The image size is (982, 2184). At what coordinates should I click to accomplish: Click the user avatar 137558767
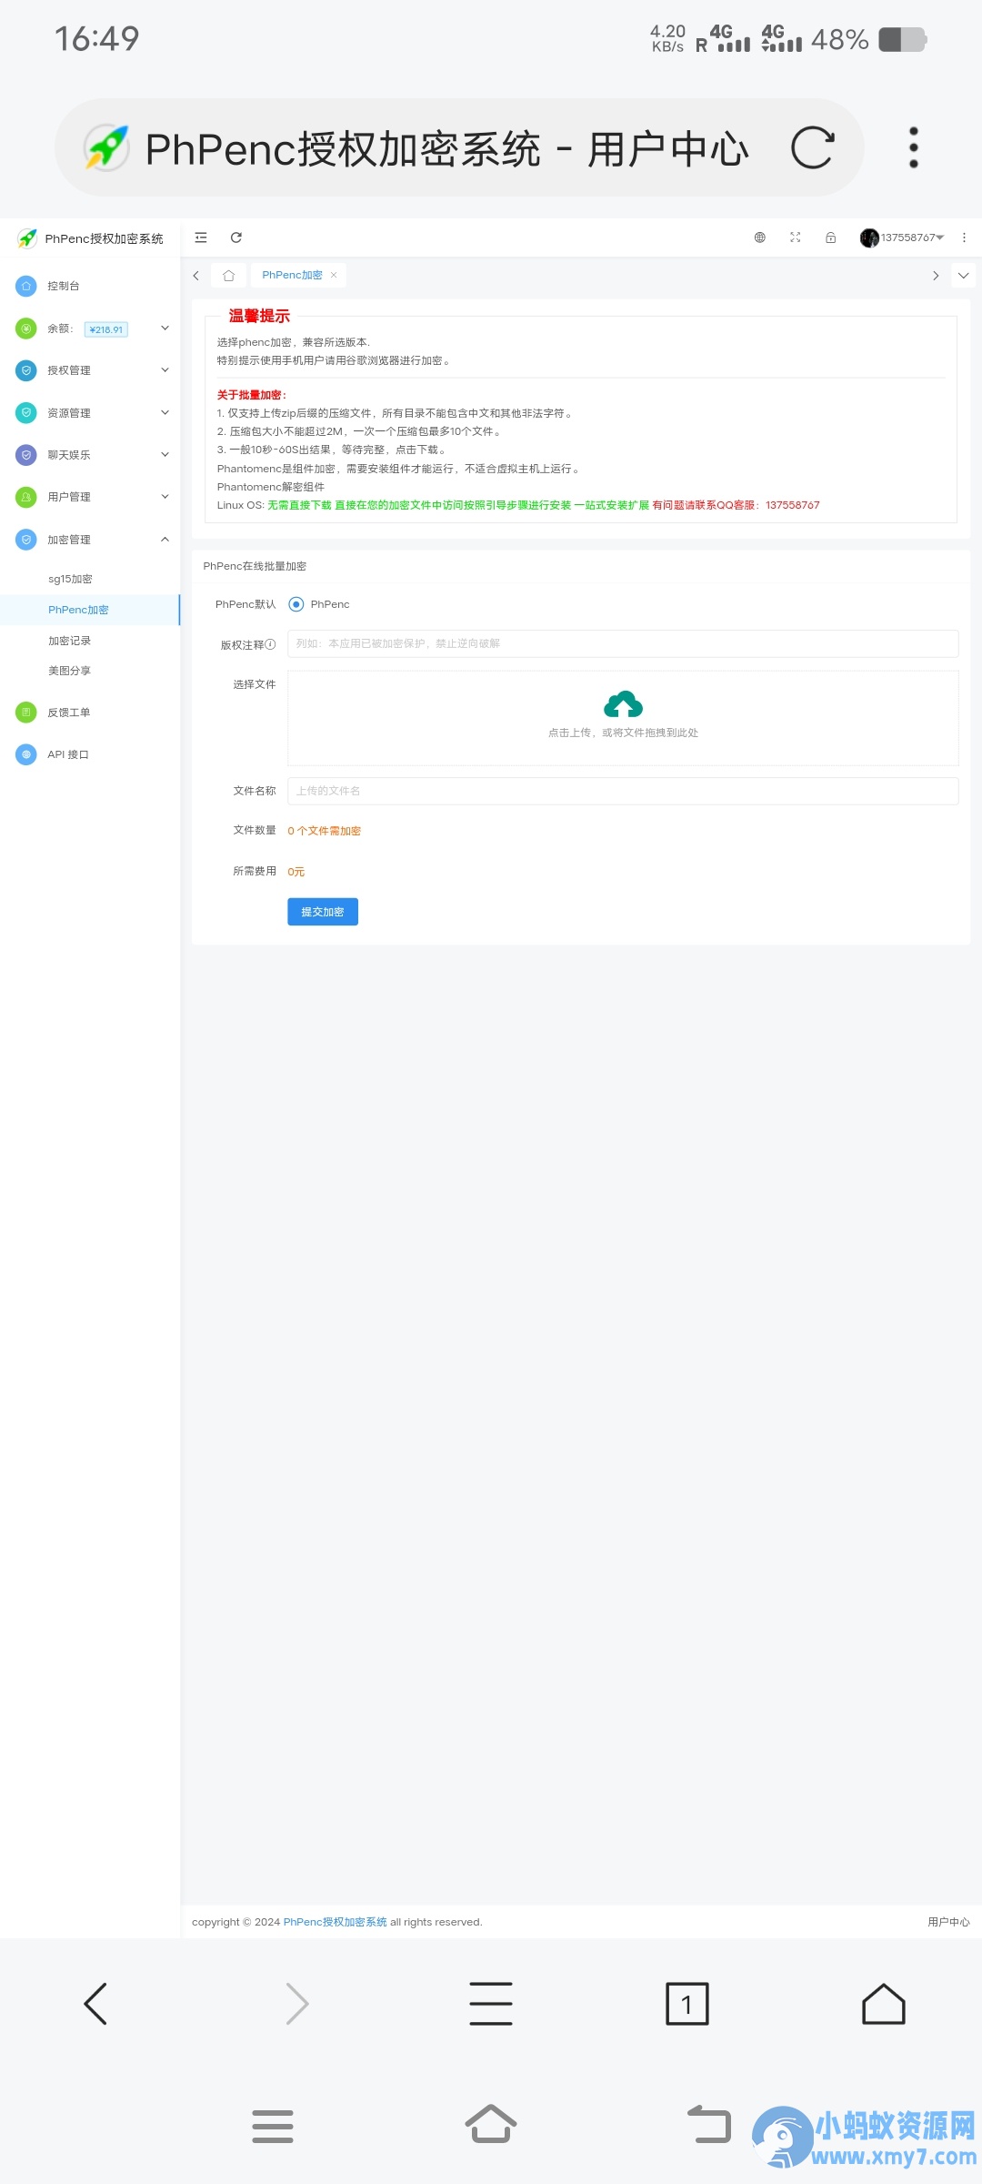(x=869, y=238)
